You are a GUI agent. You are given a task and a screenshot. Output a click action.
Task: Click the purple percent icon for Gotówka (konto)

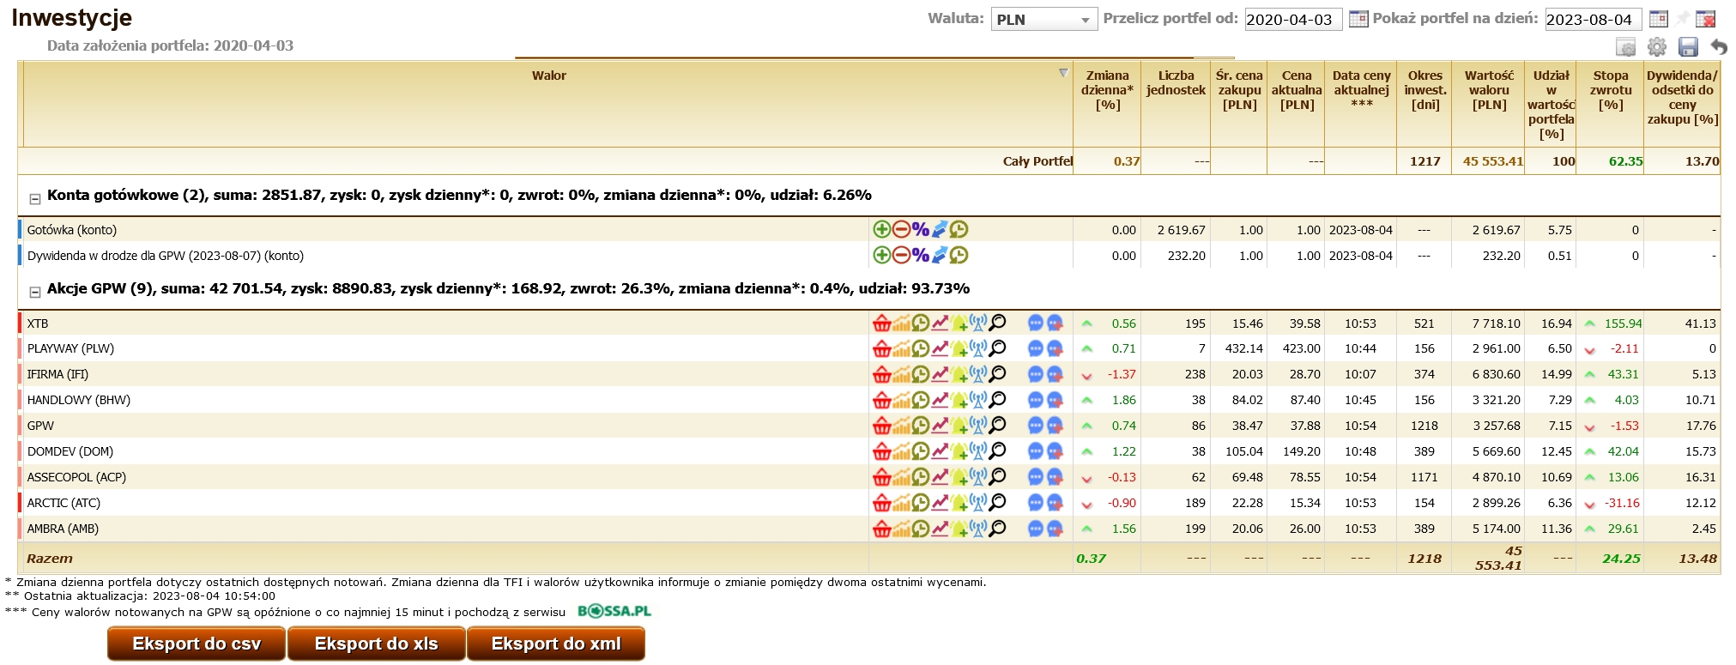click(x=921, y=229)
